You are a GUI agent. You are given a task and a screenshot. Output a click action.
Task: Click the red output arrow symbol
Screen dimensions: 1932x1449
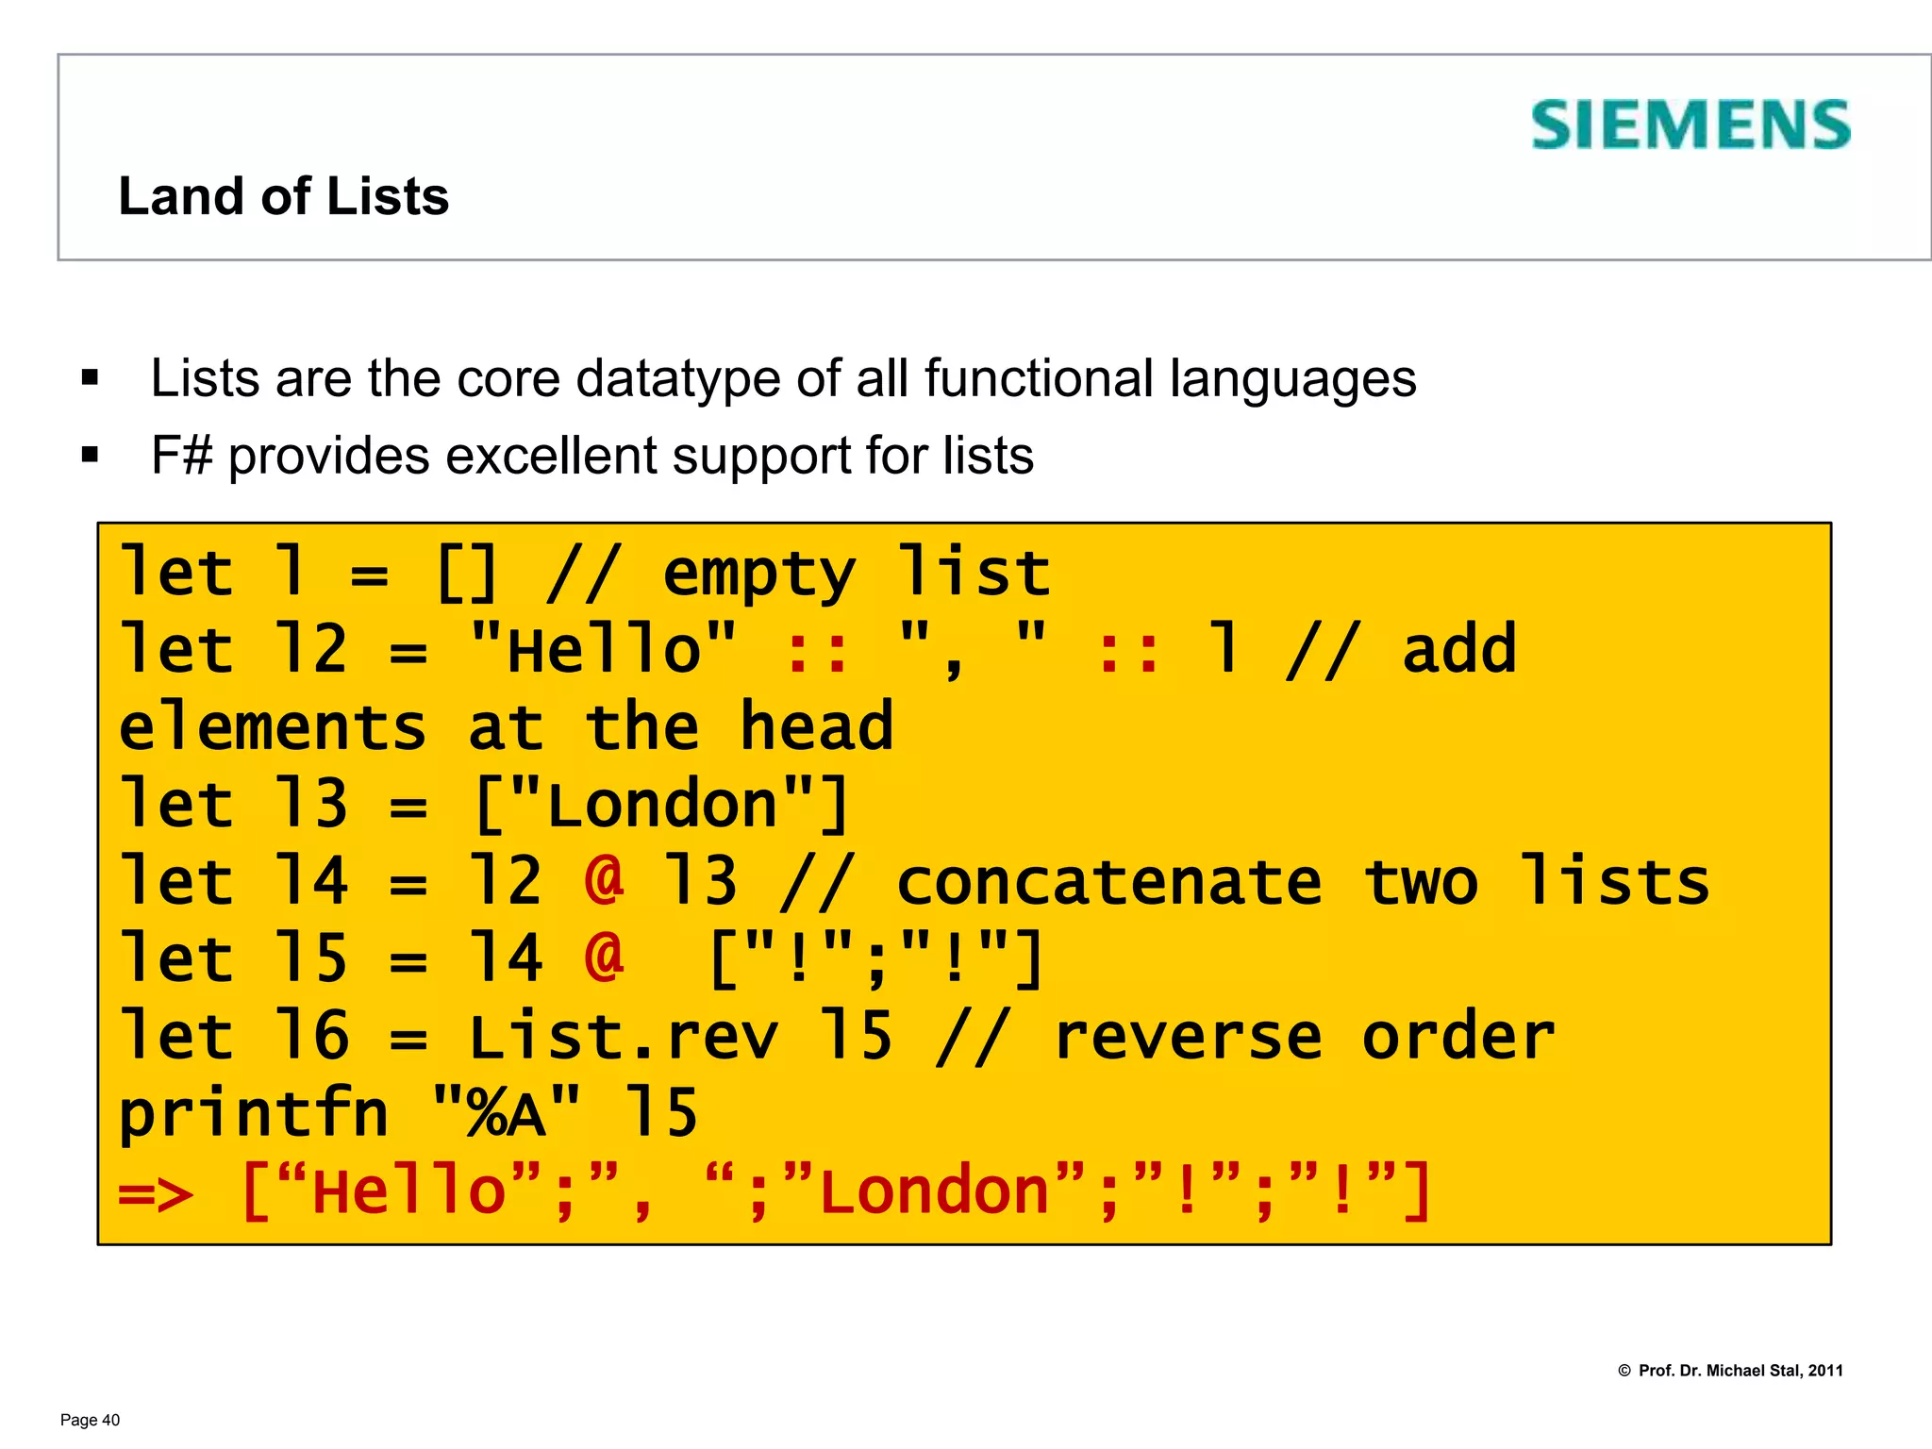(157, 1193)
